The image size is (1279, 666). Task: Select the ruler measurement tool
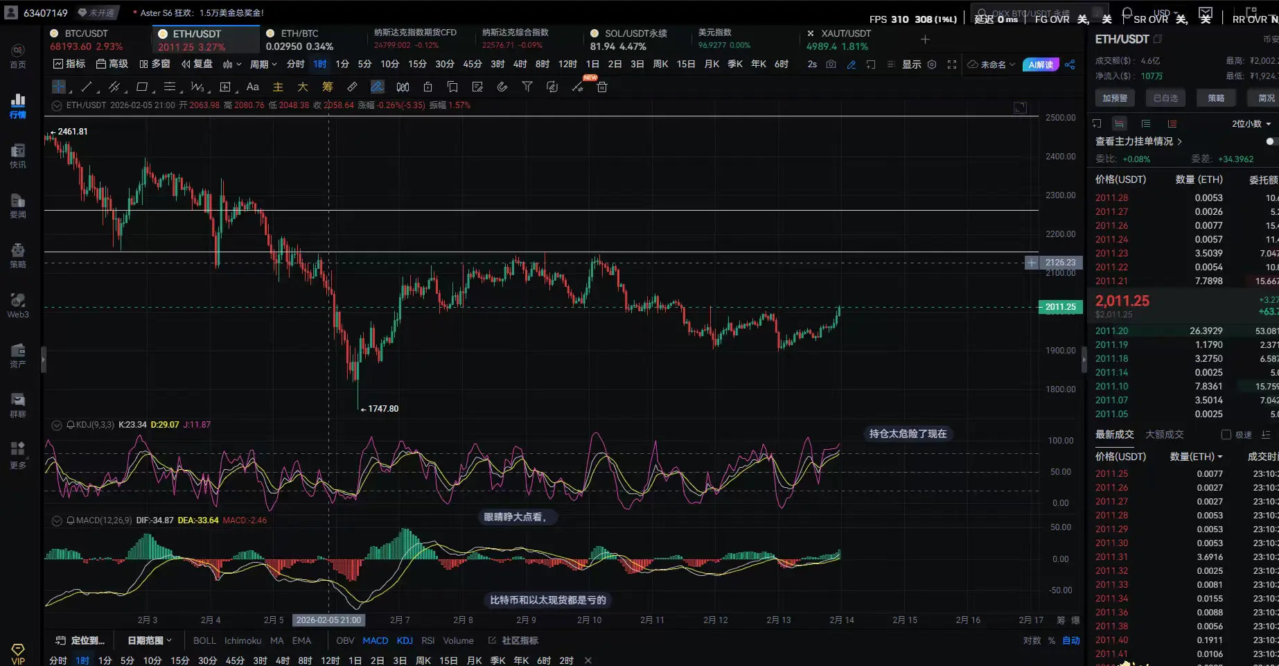coord(352,87)
